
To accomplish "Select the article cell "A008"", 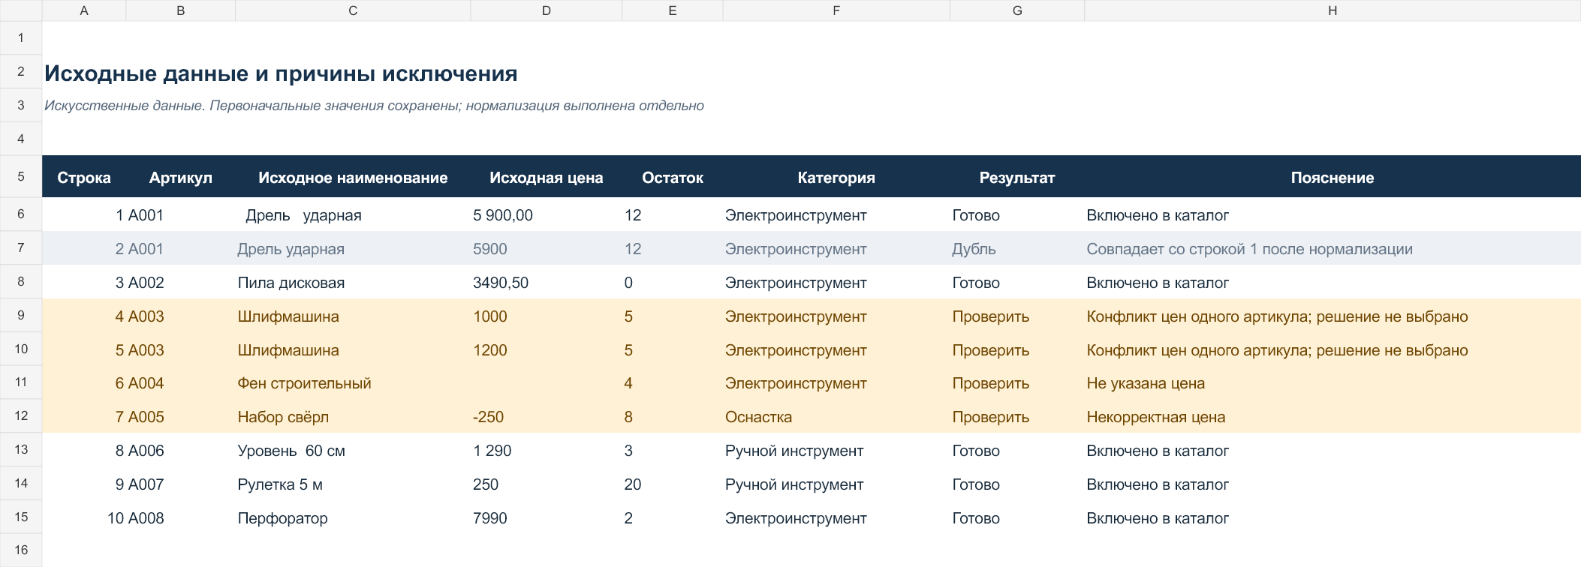I will (181, 518).
